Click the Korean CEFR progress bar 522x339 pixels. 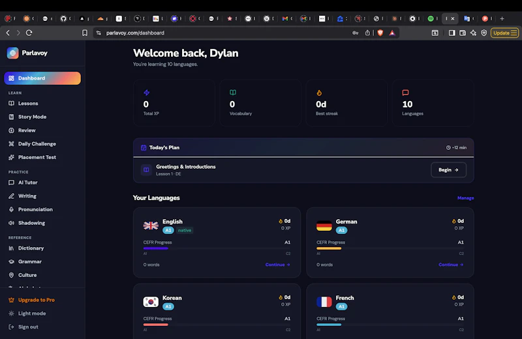[217, 325]
